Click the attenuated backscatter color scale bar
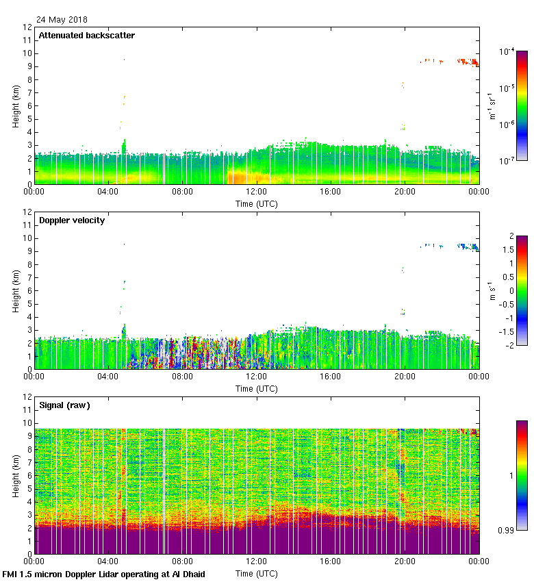Viewport: 534px width, 582px height. click(522, 105)
